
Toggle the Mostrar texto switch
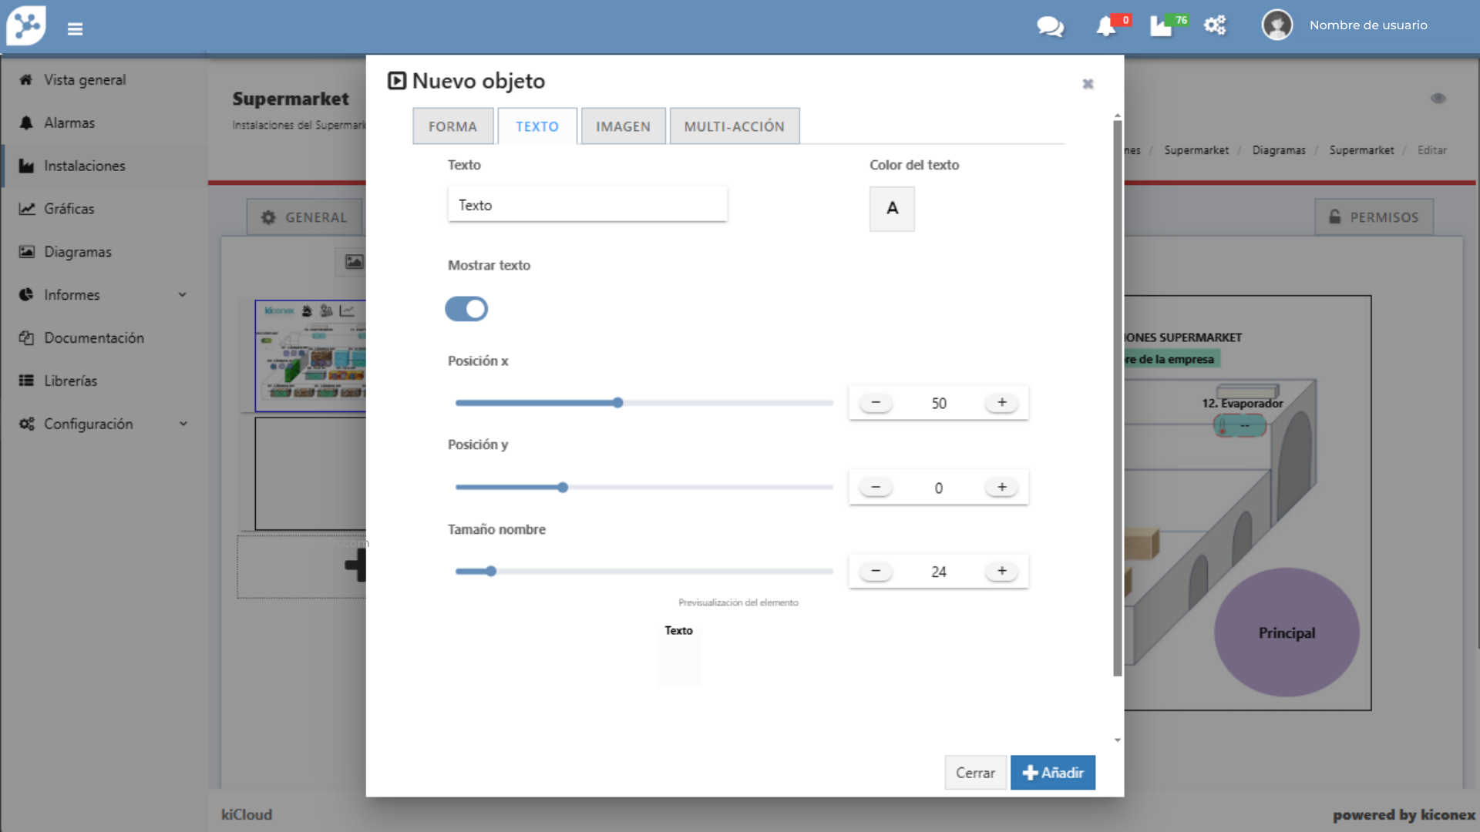pyautogui.click(x=466, y=309)
